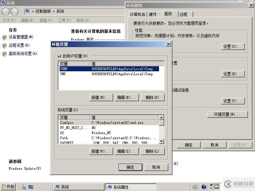Select the OS system variable row
The image size is (255, 191).
coord(108,133)
